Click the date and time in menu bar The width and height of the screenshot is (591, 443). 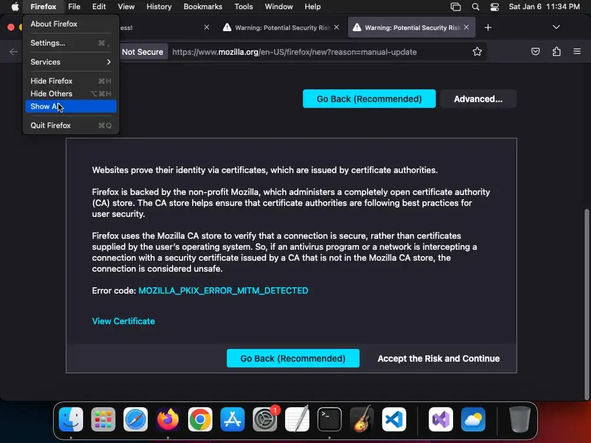tap(544, 6)
